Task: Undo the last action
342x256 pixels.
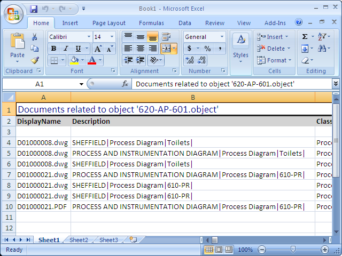Action: (x=45, y=9)
